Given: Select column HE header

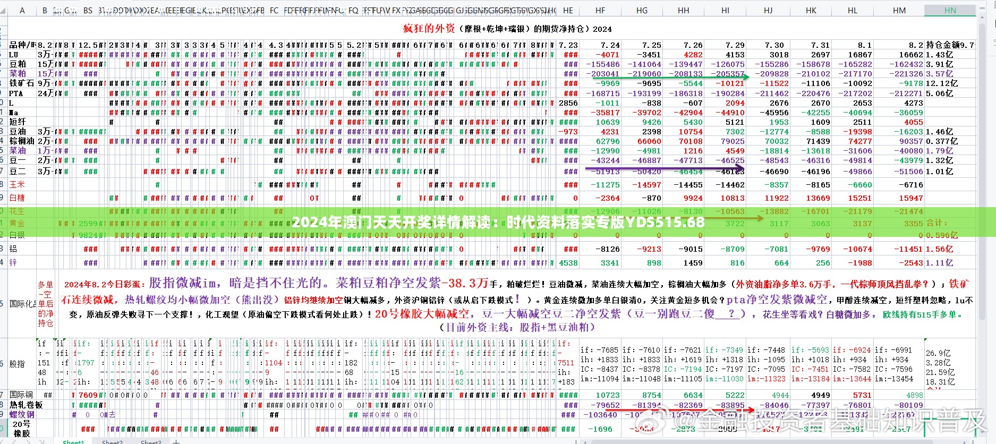Looking at the screenshot, I should 568,10.
